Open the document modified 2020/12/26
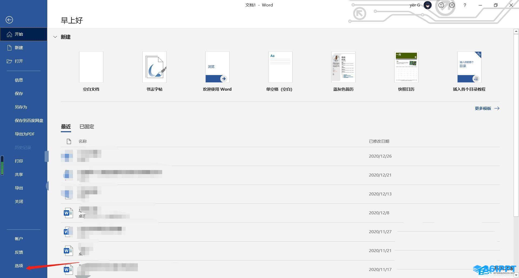This screenshot has height=278, width=519. (280, 156)
